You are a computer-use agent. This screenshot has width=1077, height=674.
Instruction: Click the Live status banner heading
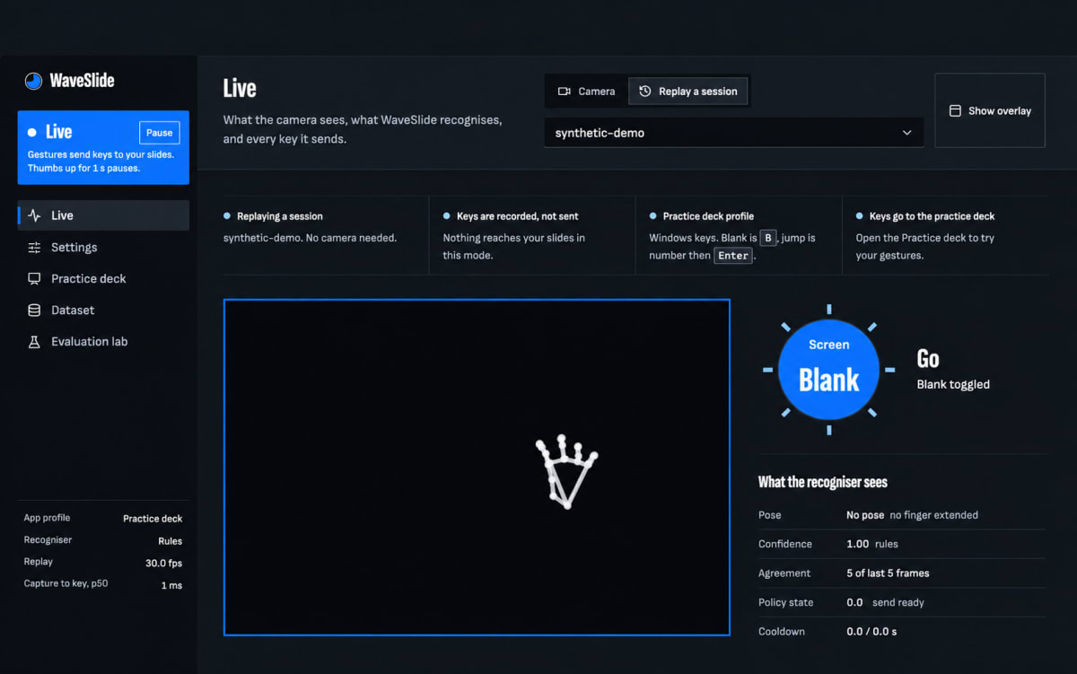[58, 132]
